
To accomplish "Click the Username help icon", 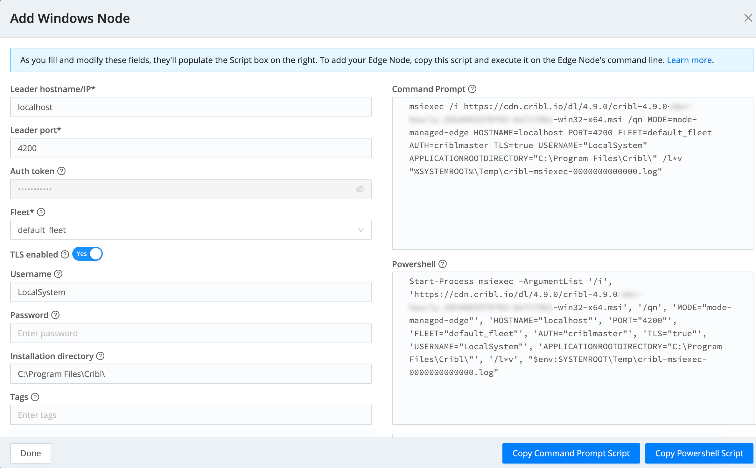I will (x=58, y=274).
